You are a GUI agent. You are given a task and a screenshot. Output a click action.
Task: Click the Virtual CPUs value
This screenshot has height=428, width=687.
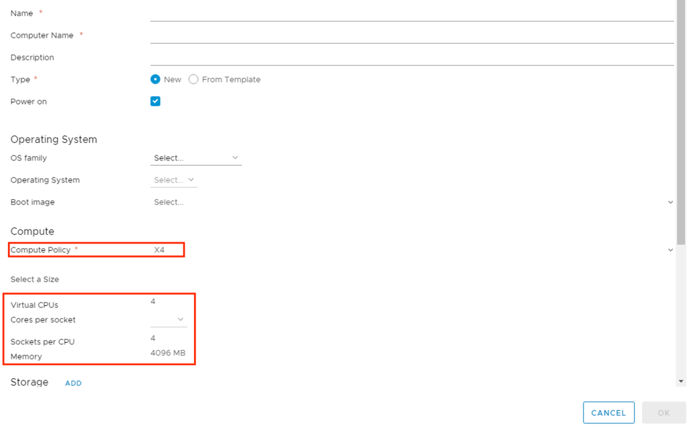click(x=153, y=302)
